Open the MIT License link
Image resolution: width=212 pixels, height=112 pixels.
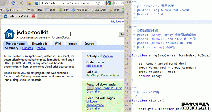point(94,66)
